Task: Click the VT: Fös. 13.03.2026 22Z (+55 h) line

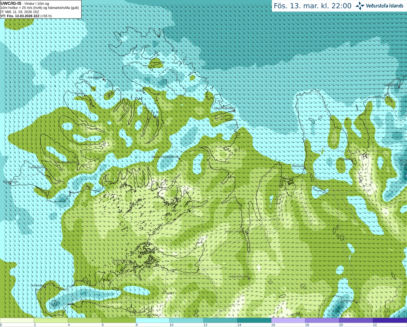Action: [x=26, y=16]
